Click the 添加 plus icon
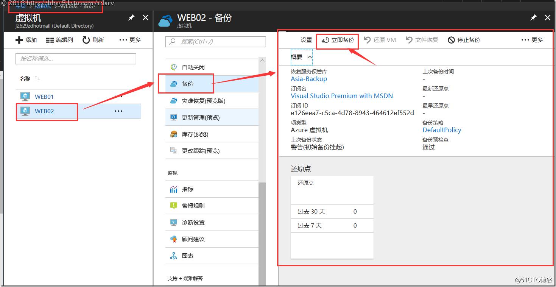 pyautogui.click(x=19, y=40)
